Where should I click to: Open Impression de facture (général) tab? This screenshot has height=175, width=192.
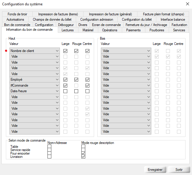pos(110,14)
